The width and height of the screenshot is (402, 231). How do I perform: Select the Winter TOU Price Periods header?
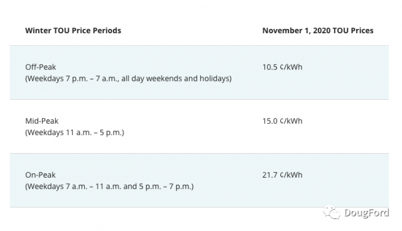point(73,31)
